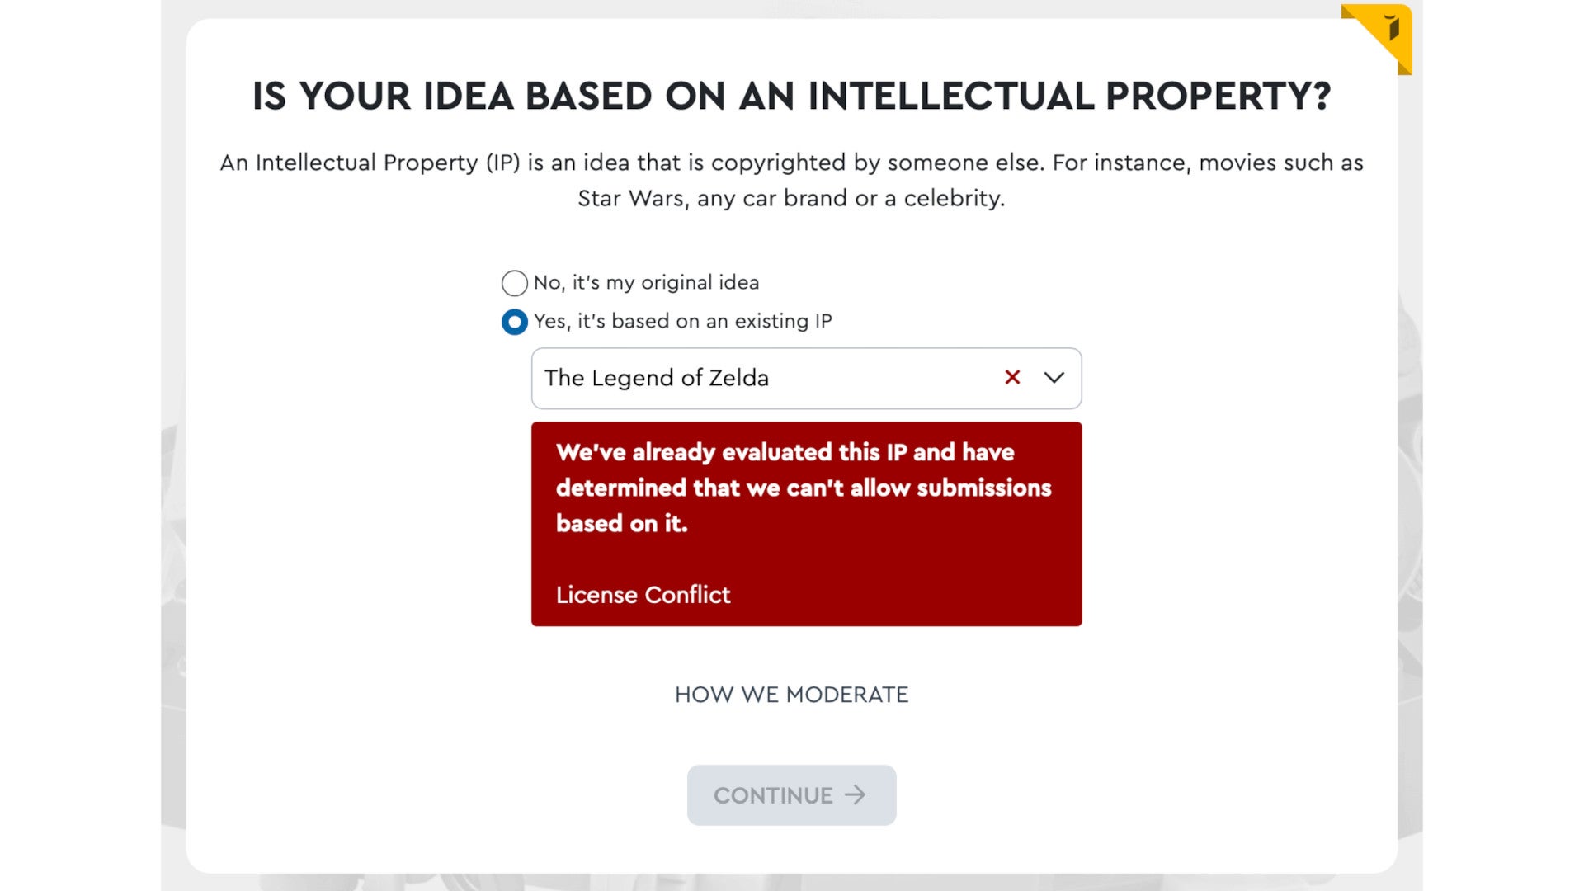Click inside the IP search field showing Zelda
This screenshot has height=891, width=1584.
[x=767, y=379]
